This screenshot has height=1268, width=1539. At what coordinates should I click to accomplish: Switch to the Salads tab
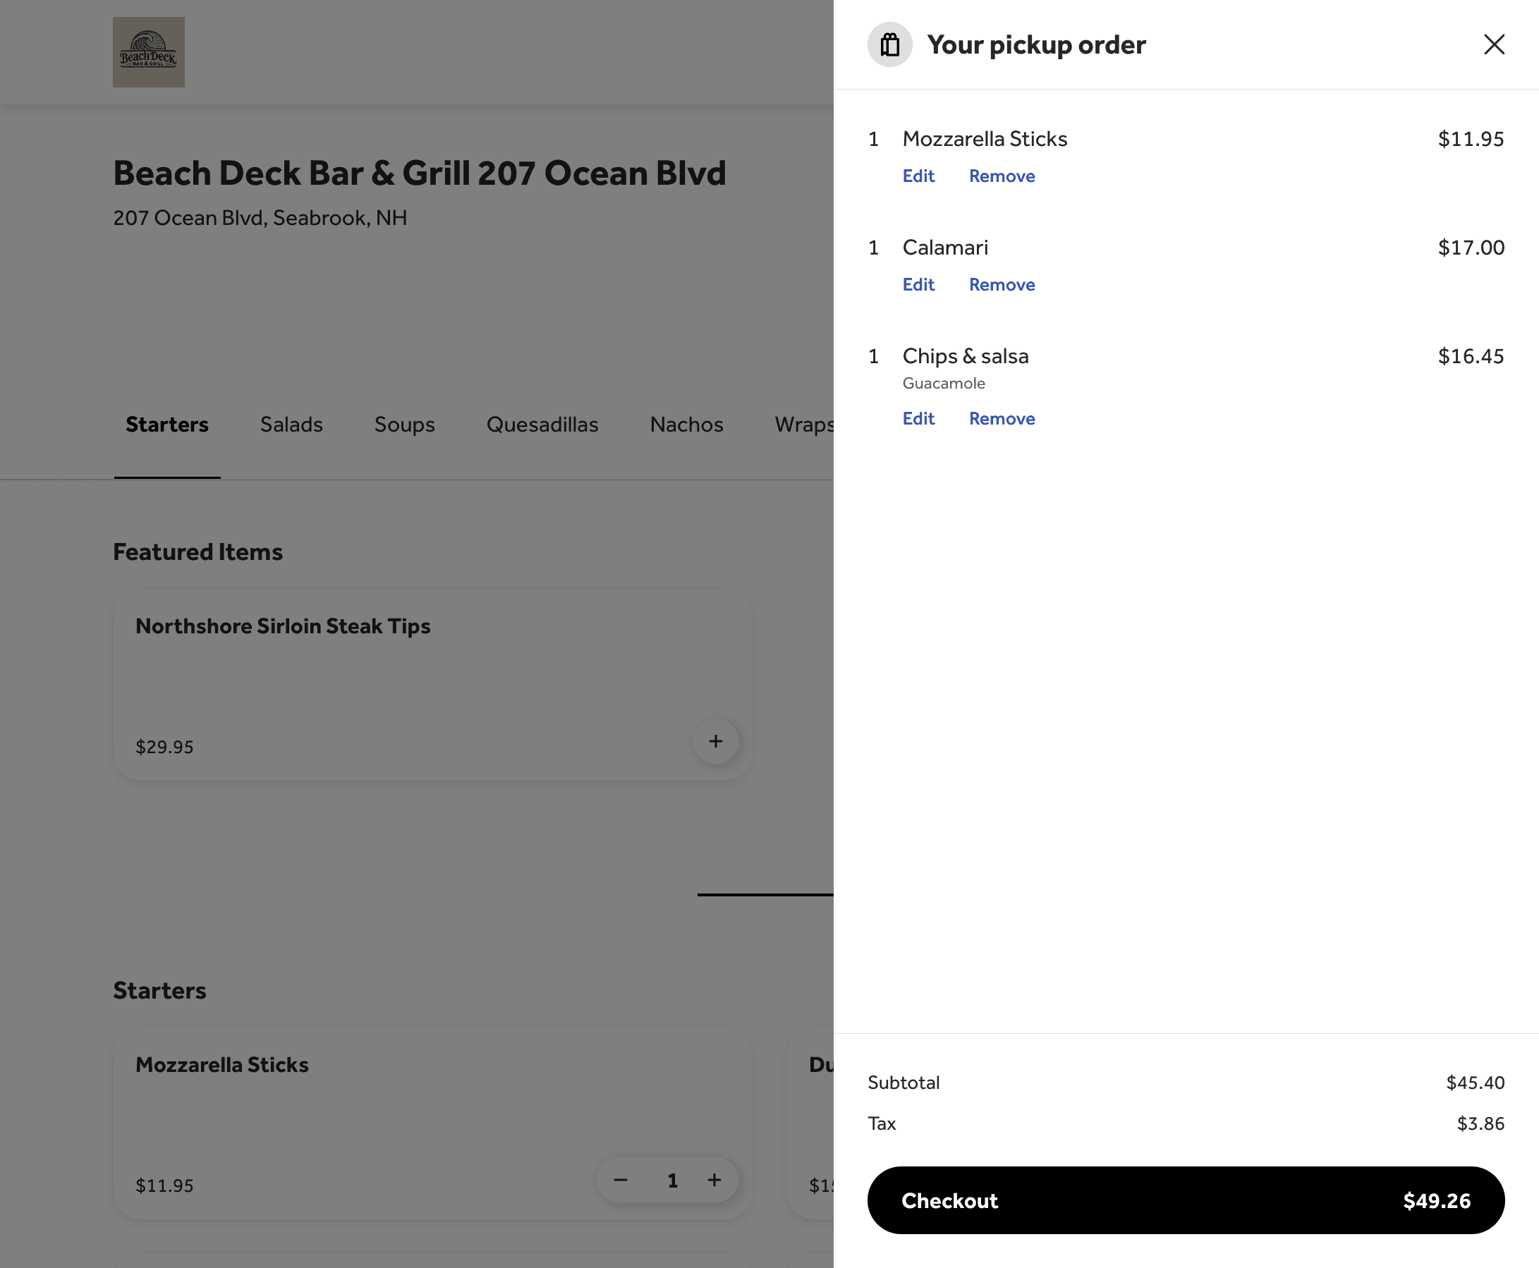click(291, 425)
